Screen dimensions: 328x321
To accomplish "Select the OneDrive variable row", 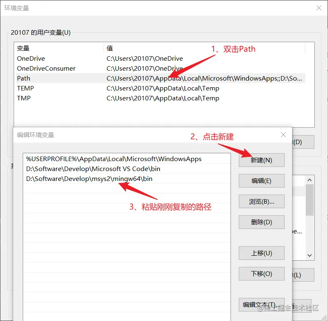I will 161,58.
